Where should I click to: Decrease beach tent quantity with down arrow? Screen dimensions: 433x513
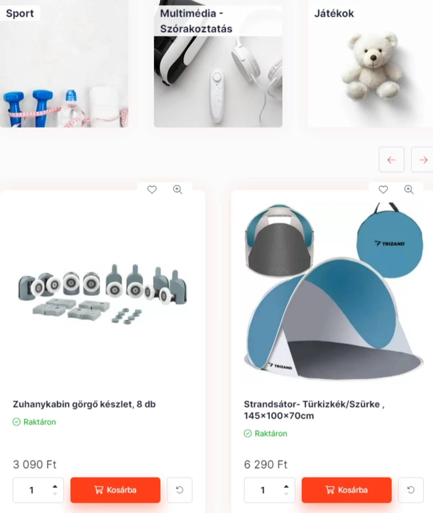[x=286, y=494]
